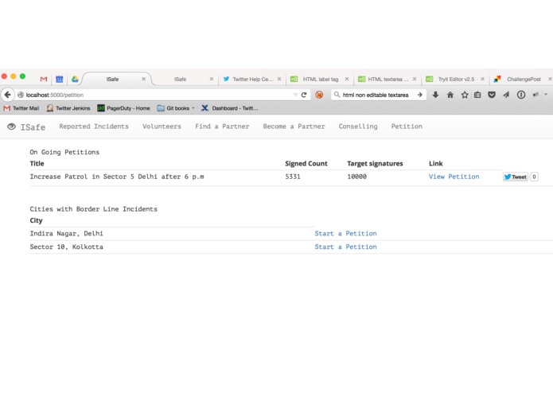
Task: Open Conselling nav item
Action: point(358,126)
